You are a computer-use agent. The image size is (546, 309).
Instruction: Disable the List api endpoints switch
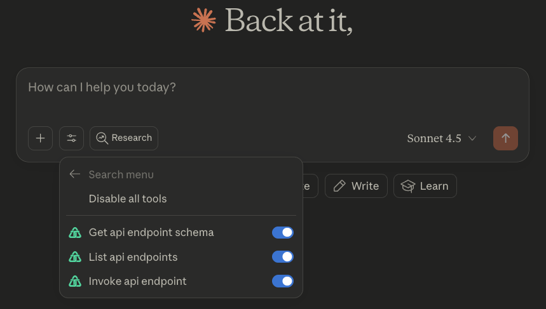(x=283, y=257)
